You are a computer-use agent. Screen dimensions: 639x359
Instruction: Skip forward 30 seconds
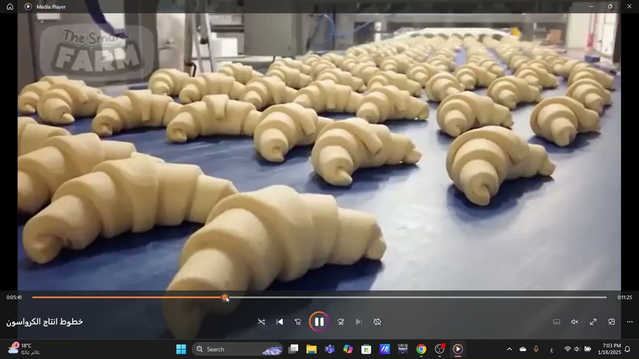coord(340,322)
